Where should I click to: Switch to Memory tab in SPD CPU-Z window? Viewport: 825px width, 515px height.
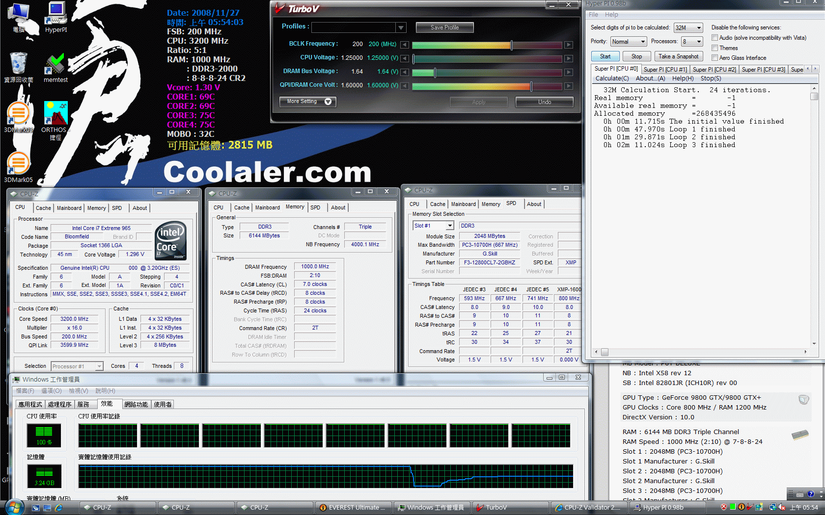pyautogui.click(x=491, y=204)
